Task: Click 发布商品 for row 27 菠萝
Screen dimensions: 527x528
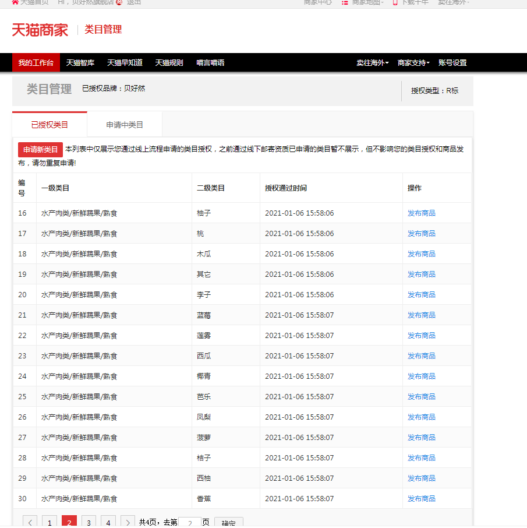Action: (x=422, y=437)
